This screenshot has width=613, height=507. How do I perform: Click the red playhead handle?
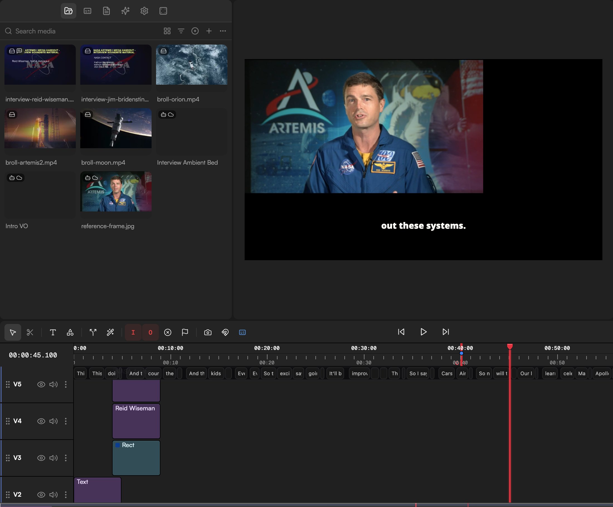(x=510, y=347)
